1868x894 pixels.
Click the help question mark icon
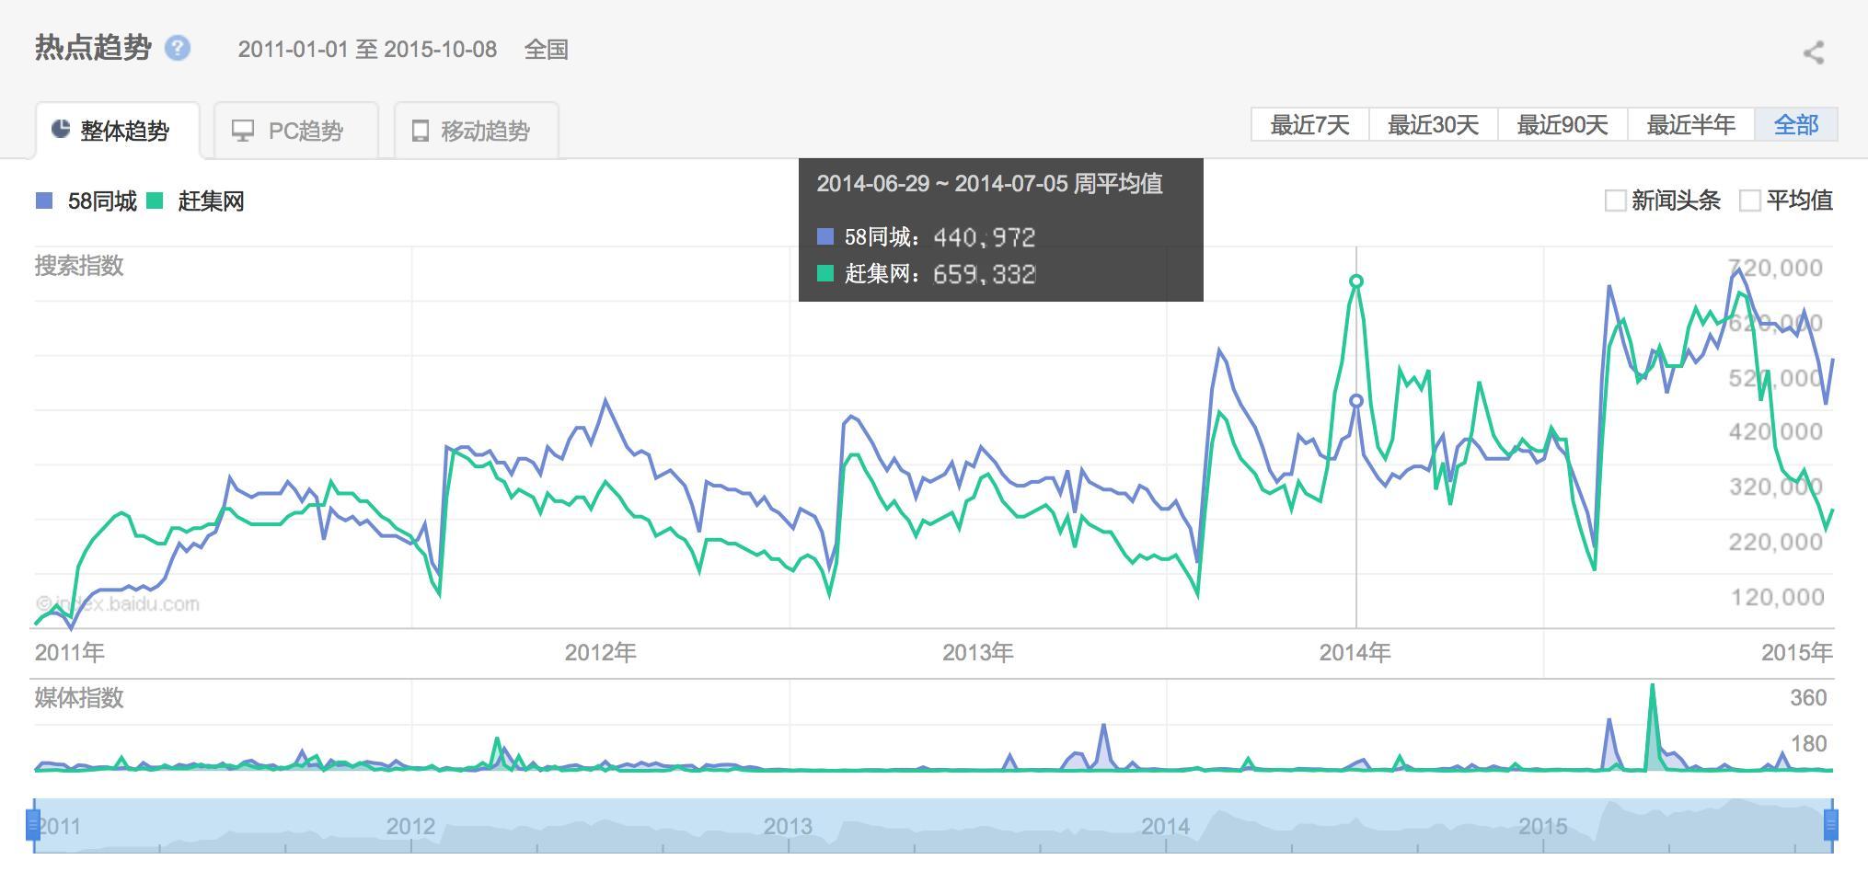[x=178, y=48]
